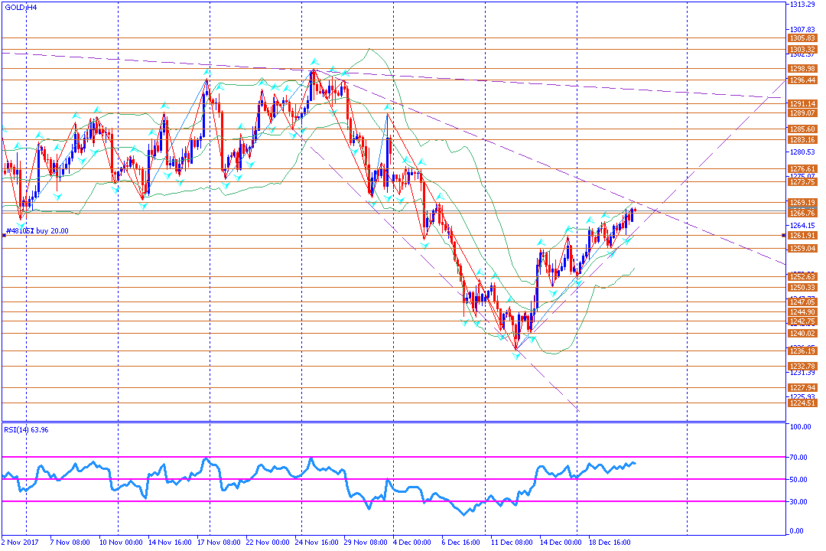This screenshot has height=551, width=826.
Task: Select the 1261.91 price label
Action: coord(803,236)
